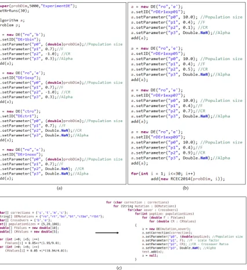Click the setID("rDEr1exp07") line
This screenshot has width=247, height=270.
(158, 95)
